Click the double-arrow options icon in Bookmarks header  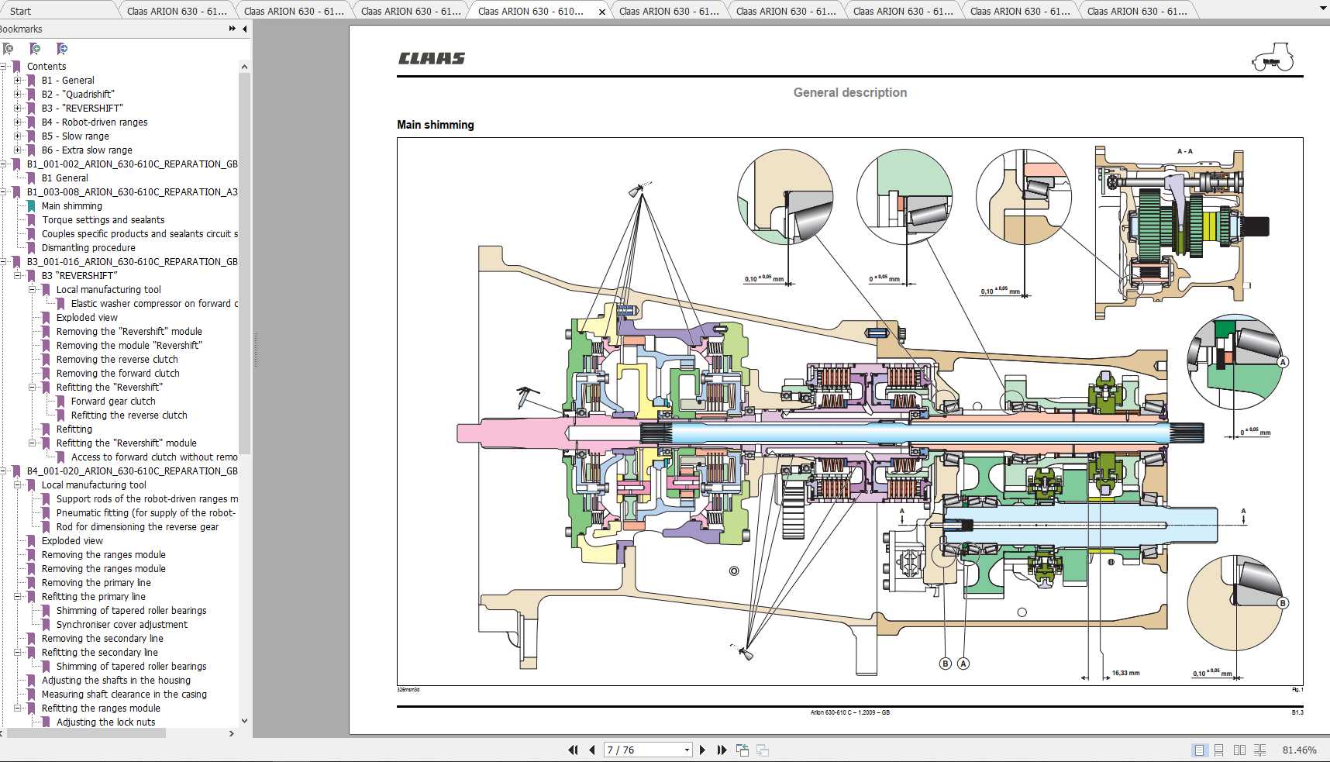232,29
